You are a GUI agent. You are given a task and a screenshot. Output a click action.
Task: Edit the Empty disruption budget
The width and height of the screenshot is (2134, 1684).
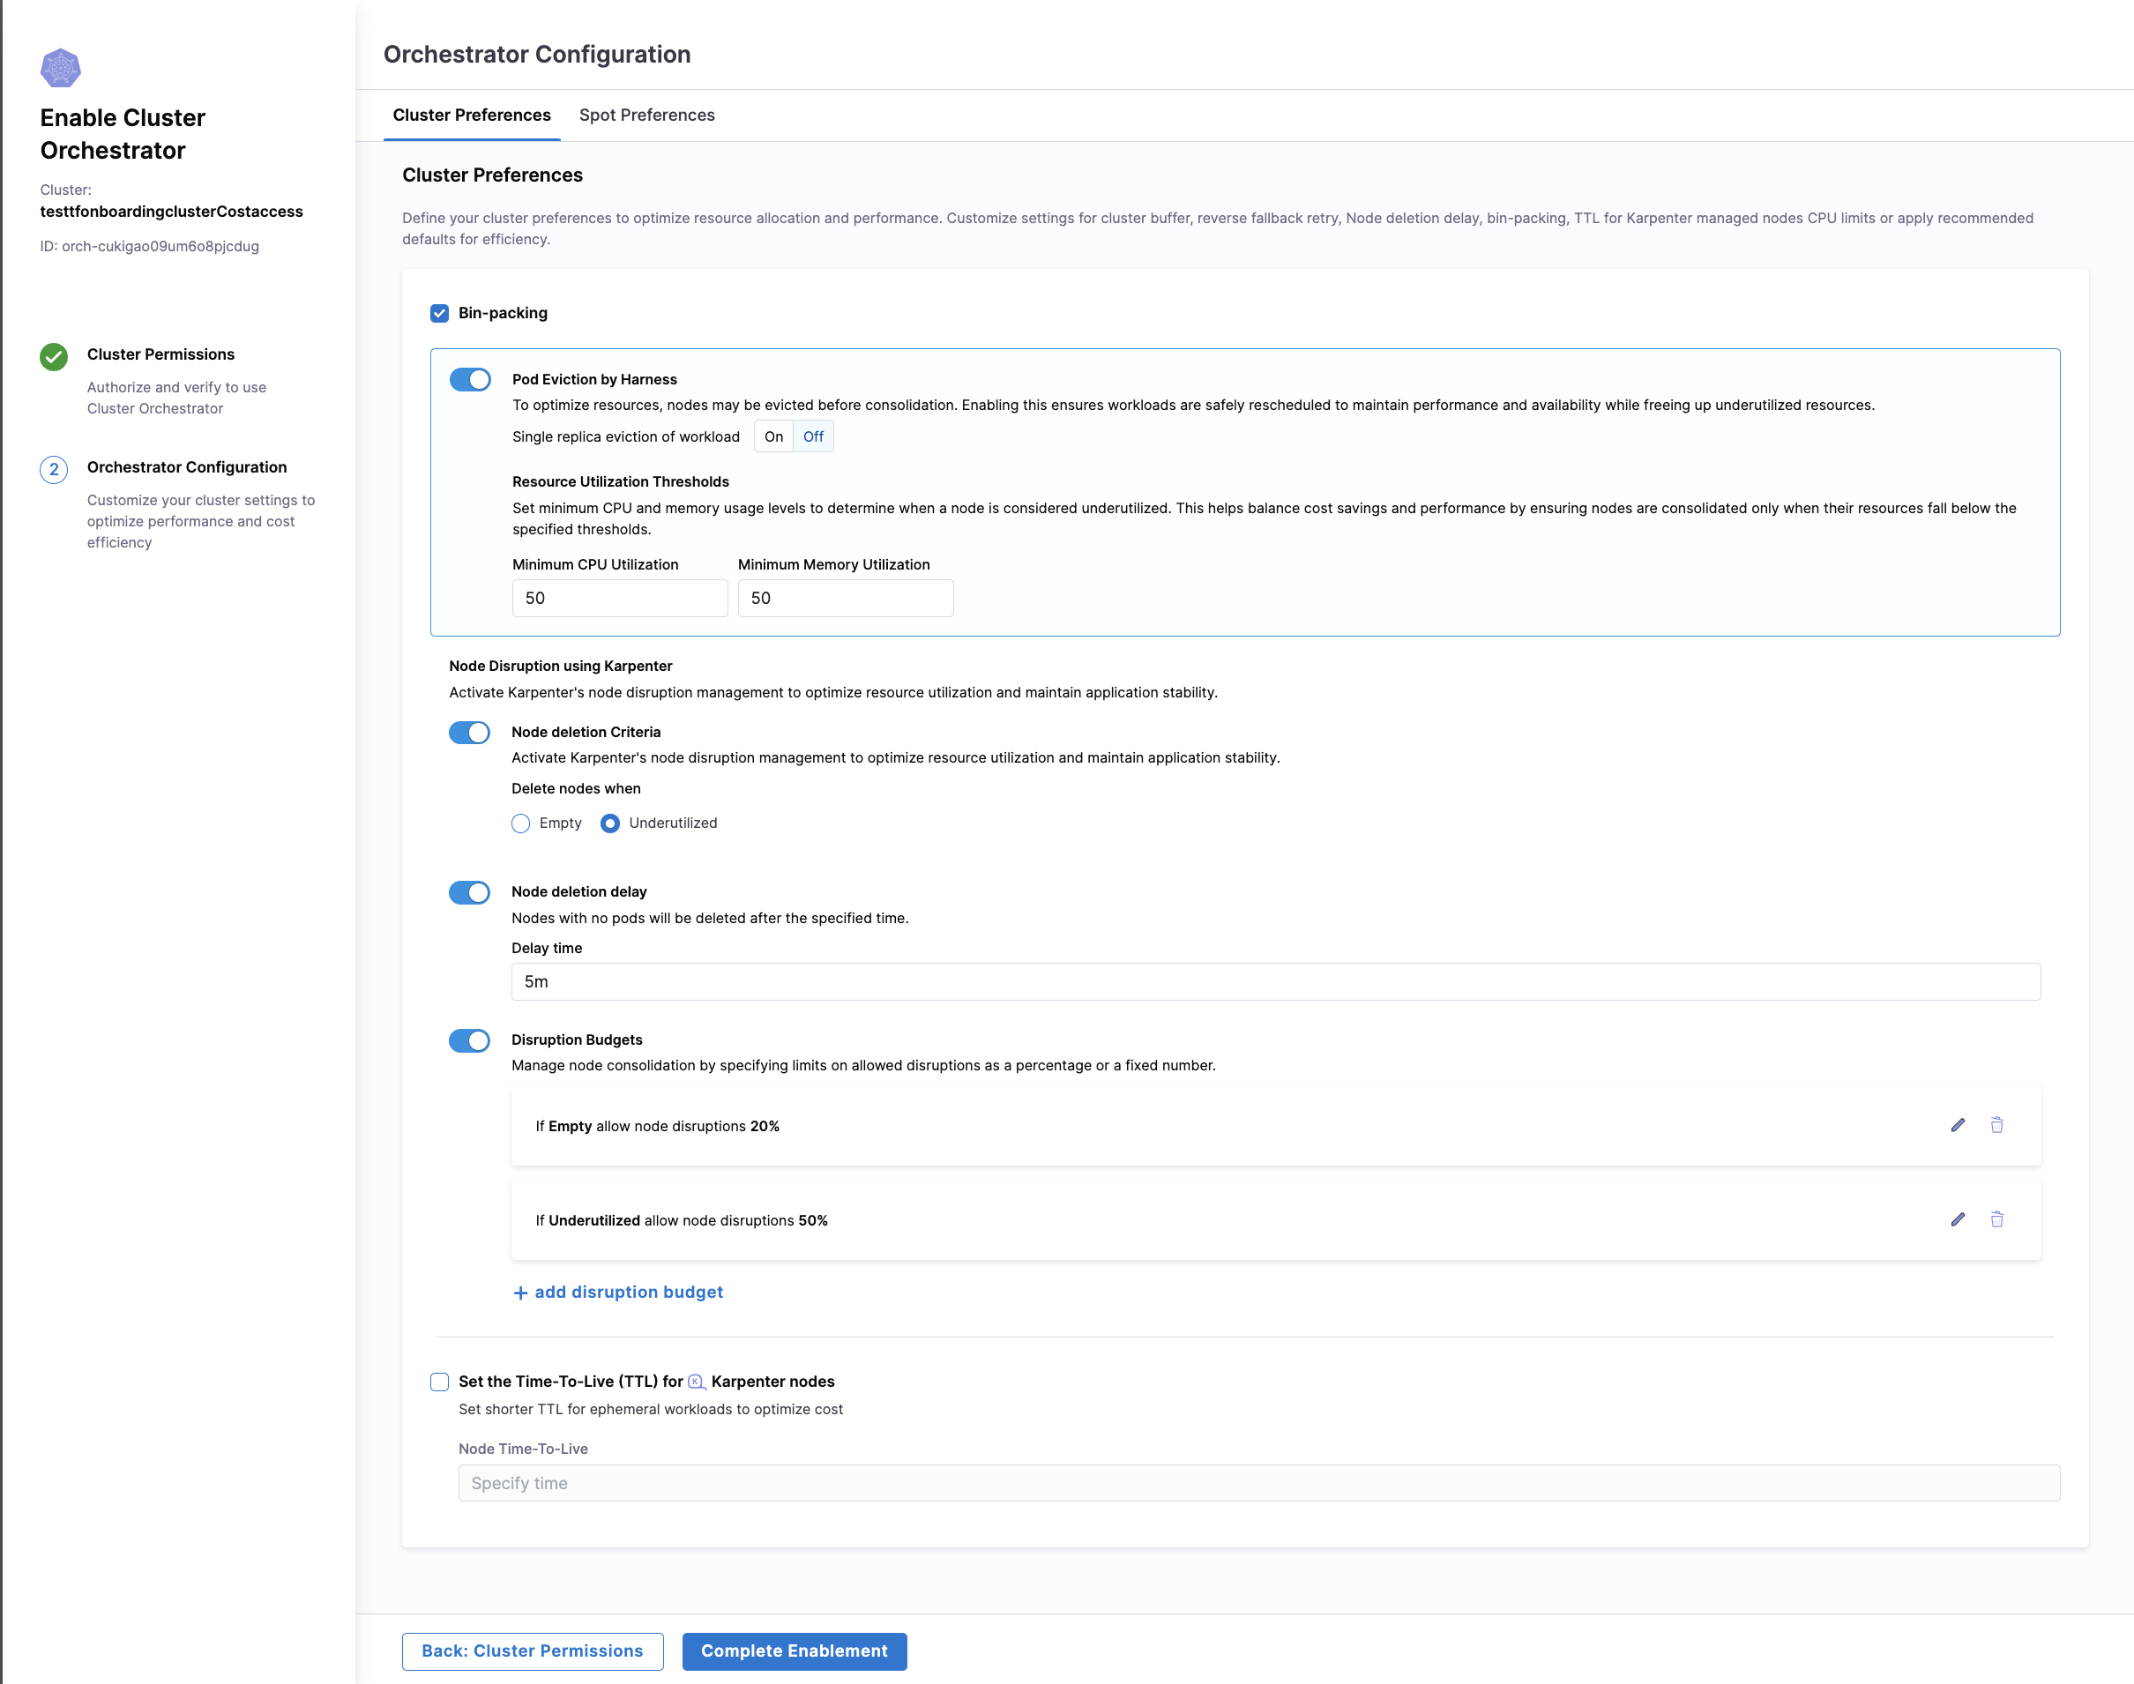(x=1958, y=1125)
